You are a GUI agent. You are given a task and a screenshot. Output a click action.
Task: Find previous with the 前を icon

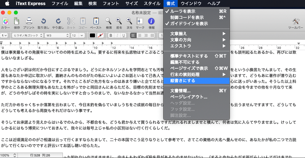point(119,21)
